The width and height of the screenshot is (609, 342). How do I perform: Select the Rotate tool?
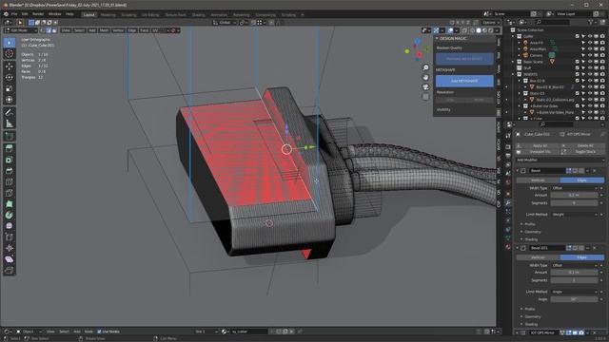click(x=10, y=78)
